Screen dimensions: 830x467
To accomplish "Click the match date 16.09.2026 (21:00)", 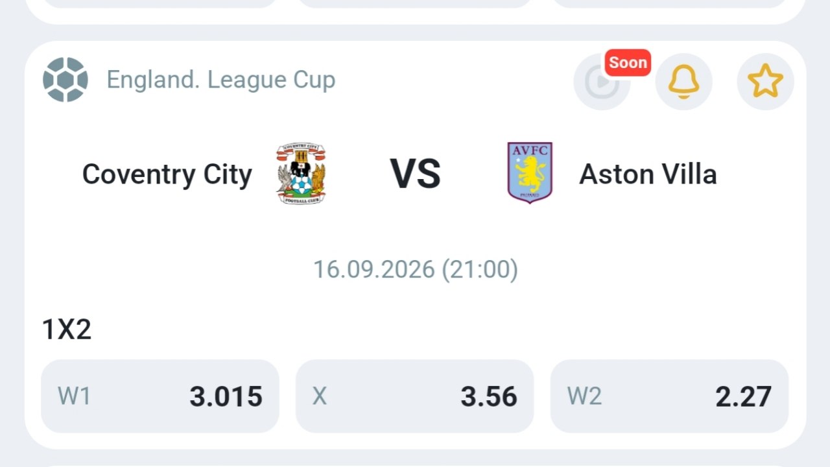I will [416, 269].
